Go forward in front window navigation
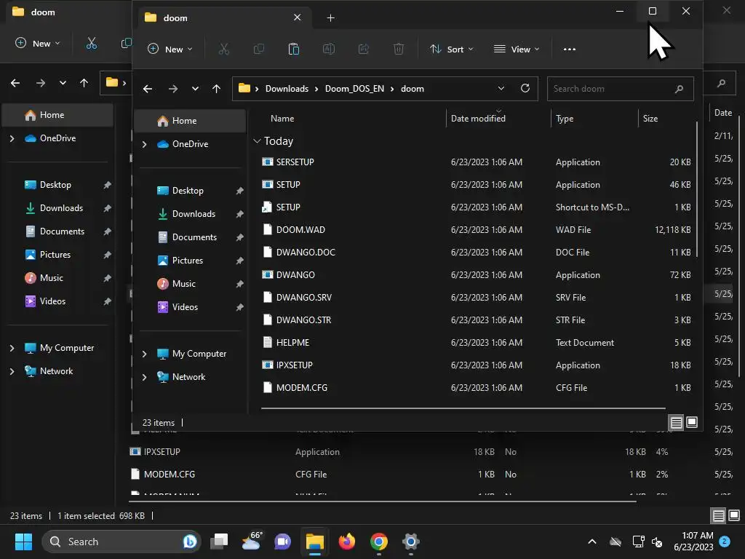The image size is (745, 559). tap(173, 89)
